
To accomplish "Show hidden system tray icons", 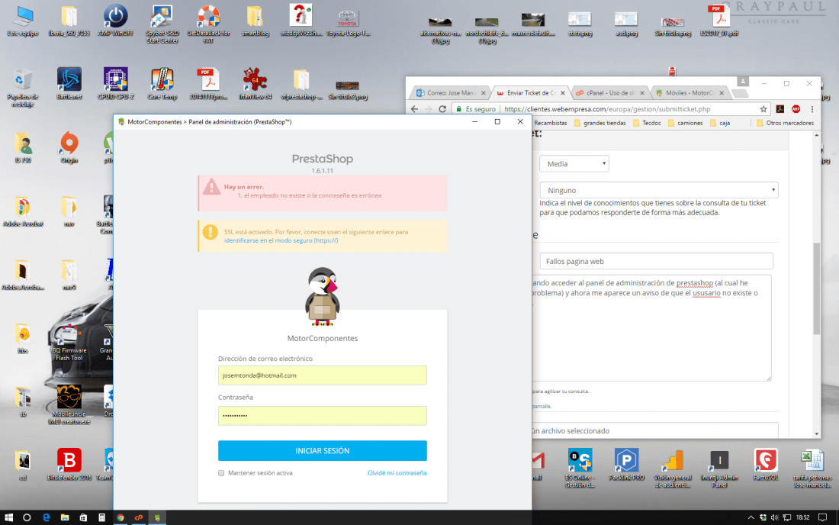I will tap(751, 517).
